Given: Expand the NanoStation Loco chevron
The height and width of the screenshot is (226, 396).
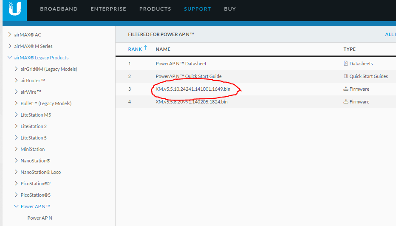Looking at the screenshot, I should coord(16,172).
